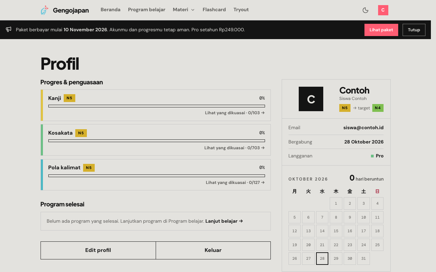The height and width of the screenshot is (272, 436).
Task: Click the Kanji progress bar
Action: point(157,106)
